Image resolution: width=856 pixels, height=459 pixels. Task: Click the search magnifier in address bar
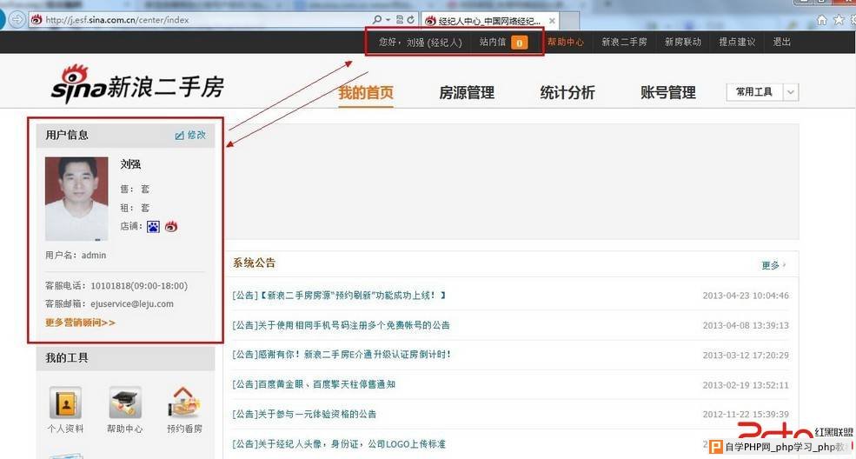click(376, 20)
